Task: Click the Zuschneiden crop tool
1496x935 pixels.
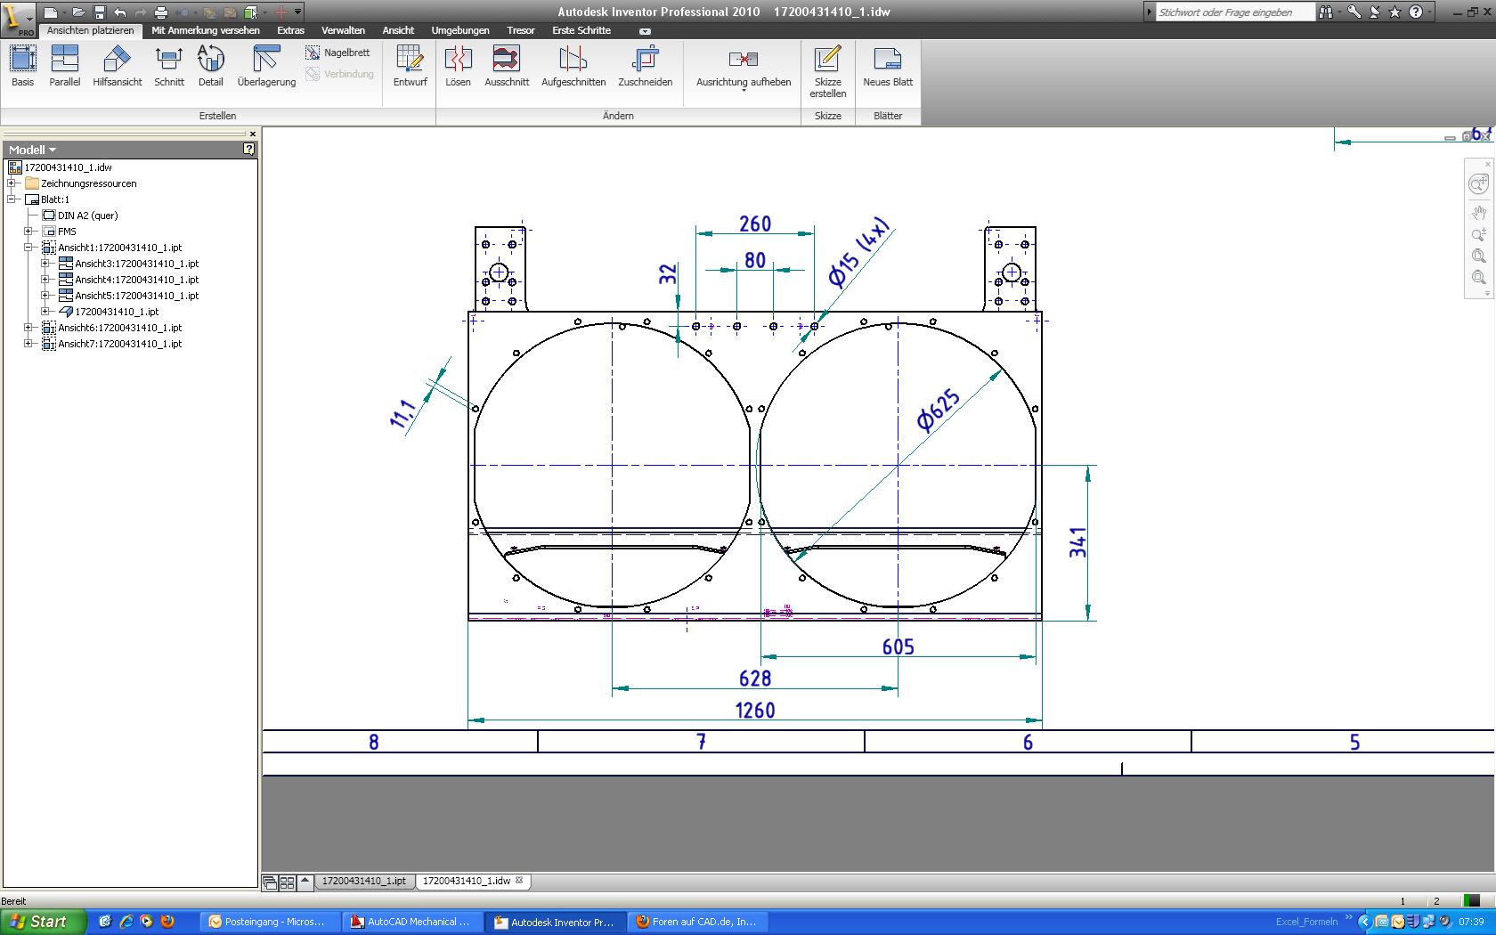Action: [645, 66]
